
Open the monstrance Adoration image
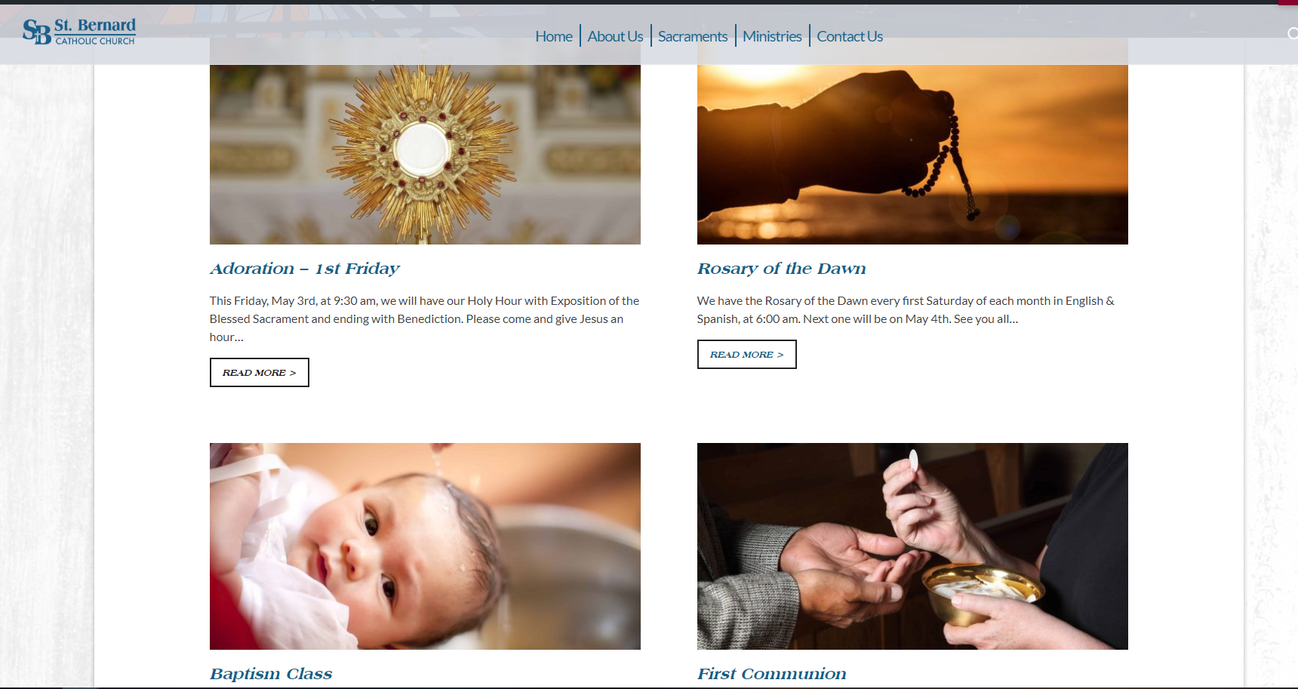point(425,154)
